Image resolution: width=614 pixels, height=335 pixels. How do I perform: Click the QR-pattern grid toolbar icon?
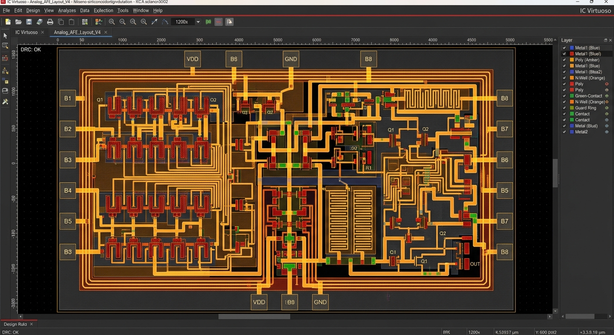85,22
